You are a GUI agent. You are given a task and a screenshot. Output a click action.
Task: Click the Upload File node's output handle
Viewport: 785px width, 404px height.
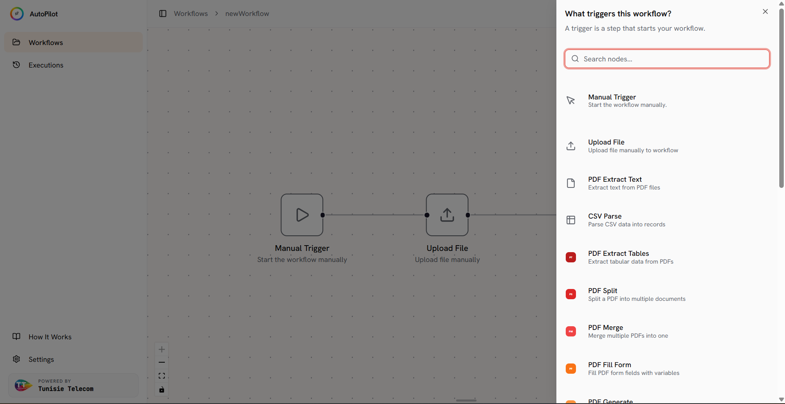point(468,215)
